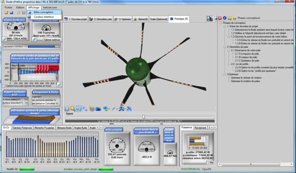Click the blue propeller model icon
Viewport: 296px width, 173px height.
[x=121, y=109]
